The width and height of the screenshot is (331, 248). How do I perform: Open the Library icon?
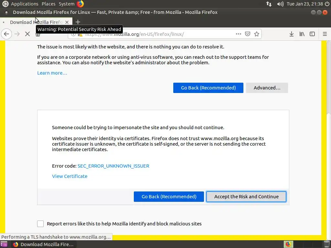pyautogui.click(x=302, y=34)
